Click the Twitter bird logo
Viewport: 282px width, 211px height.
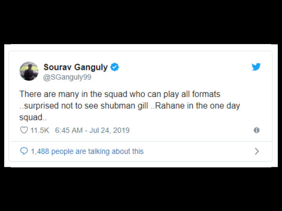tap(256, 67)
